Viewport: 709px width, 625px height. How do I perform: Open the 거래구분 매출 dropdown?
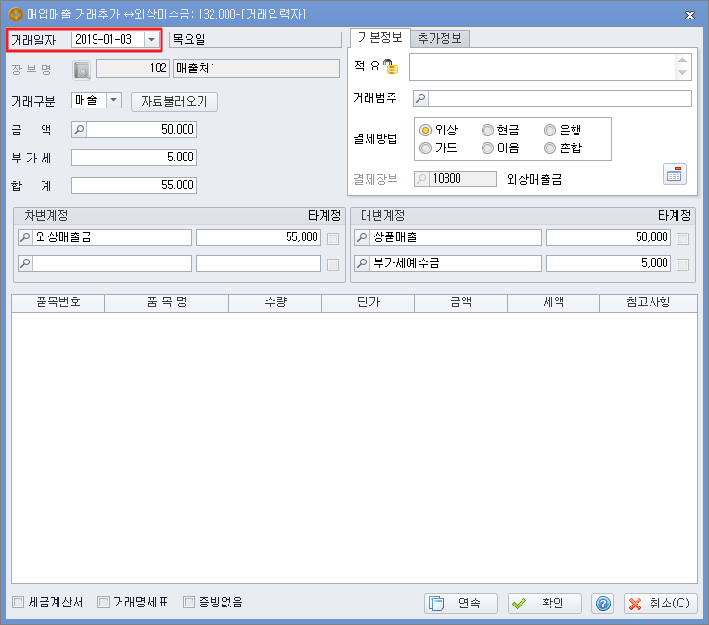pyautogui.click(x=113, y=100)
